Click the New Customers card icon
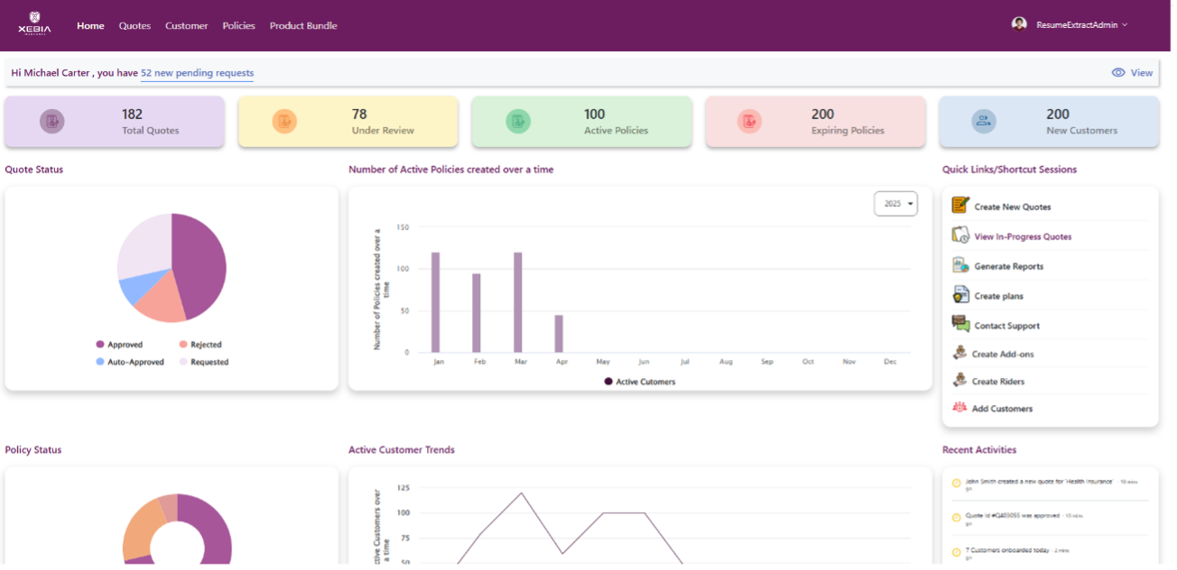 click(984, 121)
